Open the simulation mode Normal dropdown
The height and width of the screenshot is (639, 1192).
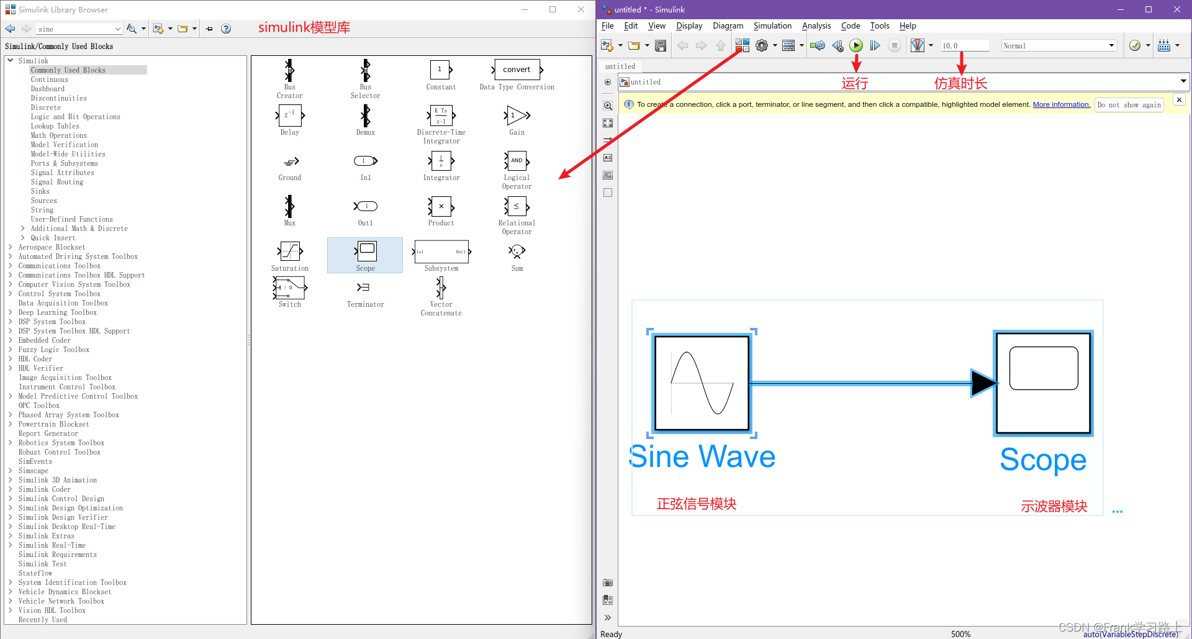click(1059, 45)
